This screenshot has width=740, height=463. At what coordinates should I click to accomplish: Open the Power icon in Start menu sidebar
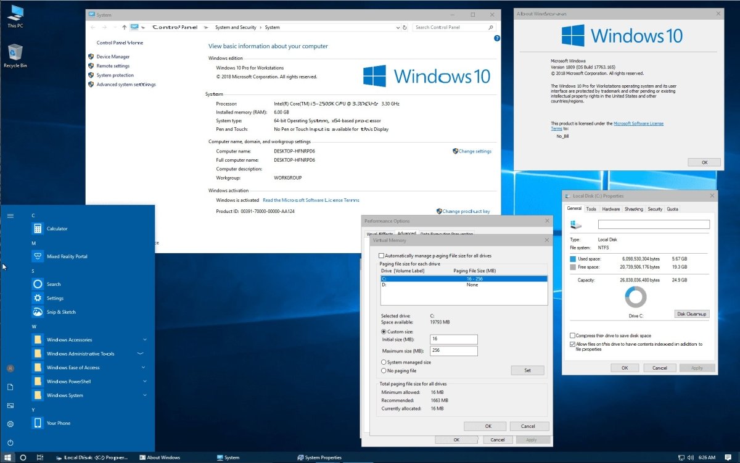point(10,443)
